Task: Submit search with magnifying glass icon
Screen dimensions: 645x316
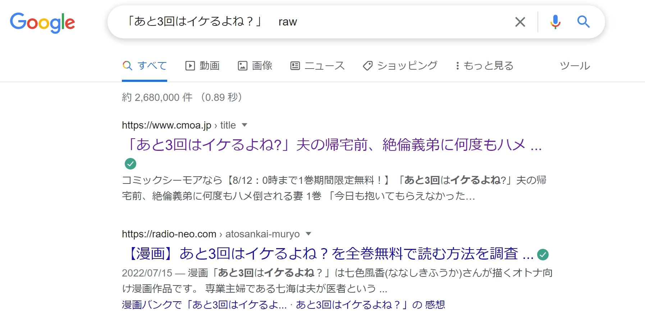Action: 583,22
